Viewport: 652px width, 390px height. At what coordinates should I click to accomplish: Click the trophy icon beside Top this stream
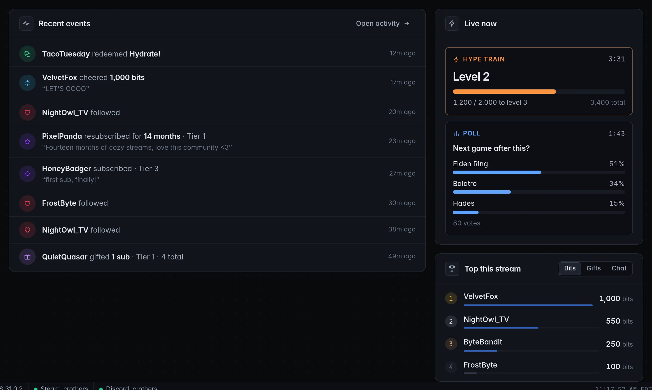pos(452,269)
